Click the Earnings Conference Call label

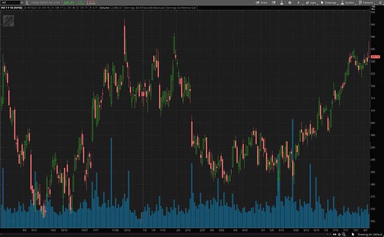point(184,9)
